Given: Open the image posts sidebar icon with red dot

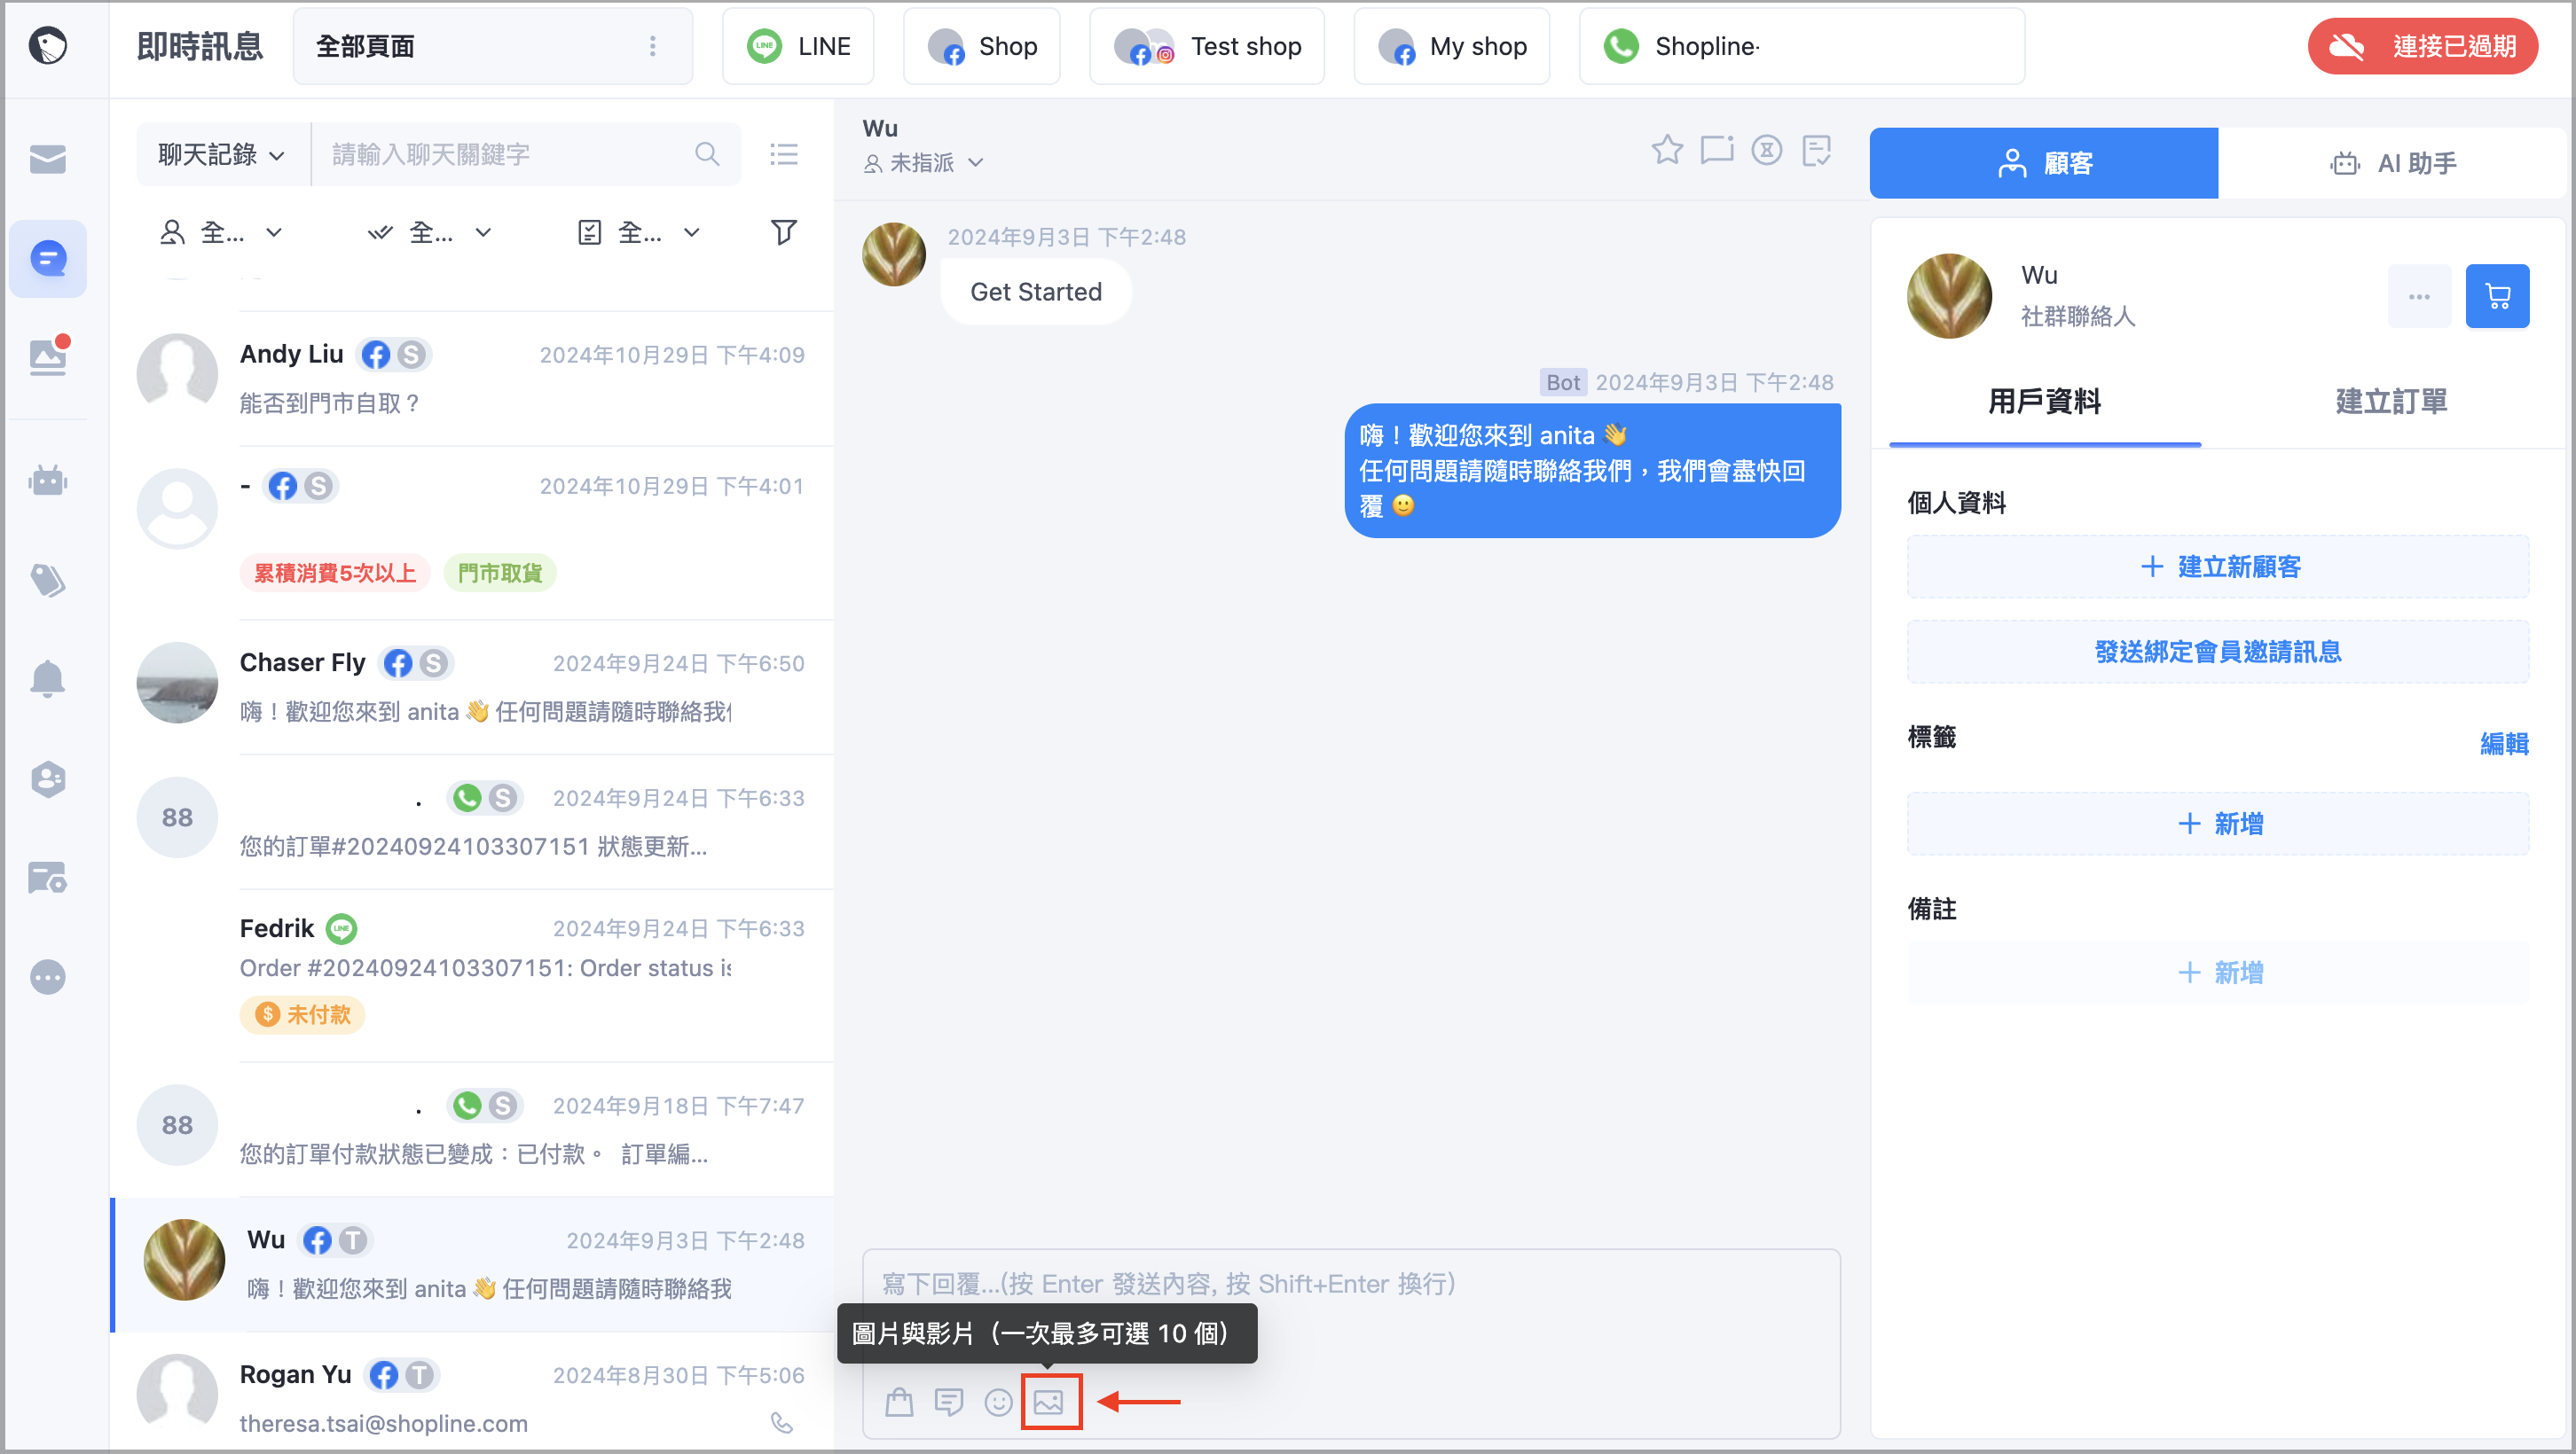Looking at the screenshot, I should tap(47, 356).
